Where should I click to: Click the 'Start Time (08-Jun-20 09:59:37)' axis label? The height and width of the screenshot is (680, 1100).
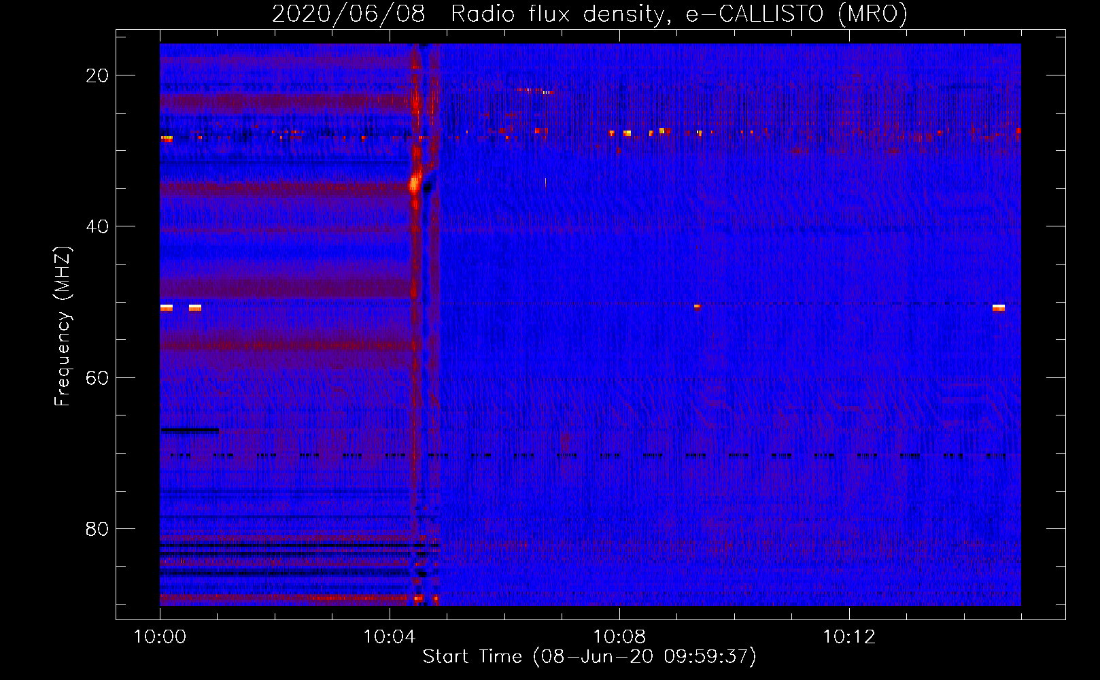point(589,657)
